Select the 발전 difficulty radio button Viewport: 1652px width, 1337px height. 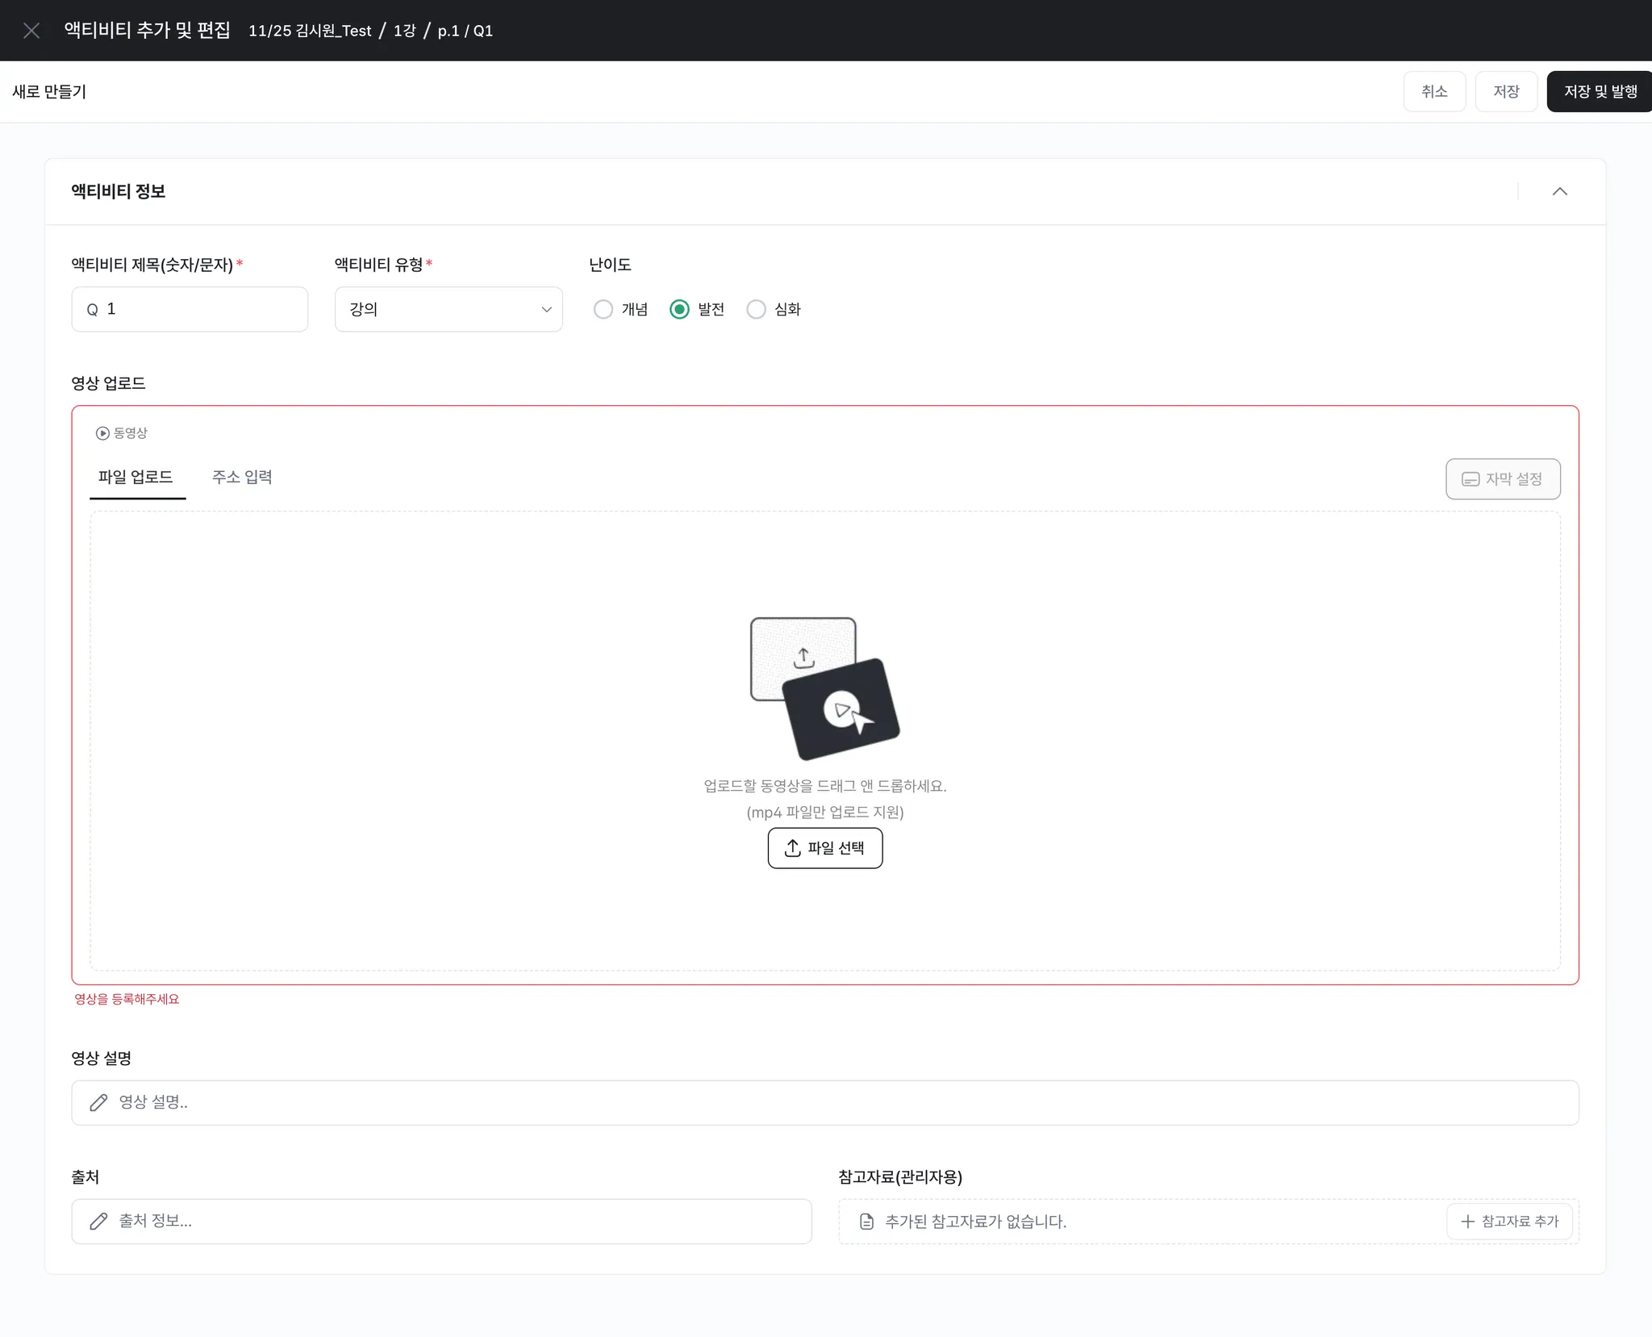point(679,309)
